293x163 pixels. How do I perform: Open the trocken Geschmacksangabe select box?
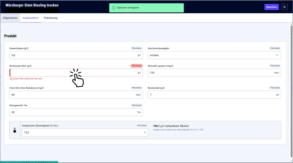(214, 55)
